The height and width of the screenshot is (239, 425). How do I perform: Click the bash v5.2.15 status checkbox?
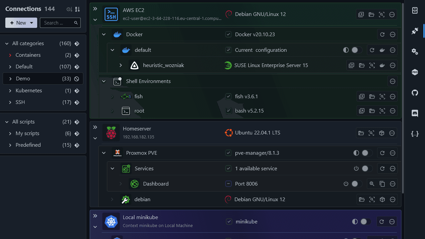[x=228, y=111]
